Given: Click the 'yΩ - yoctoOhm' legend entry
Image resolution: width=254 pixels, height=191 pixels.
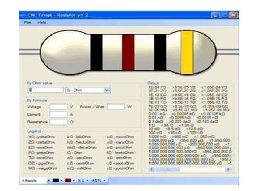Looking at the screenshot, I should pos(121,168).
